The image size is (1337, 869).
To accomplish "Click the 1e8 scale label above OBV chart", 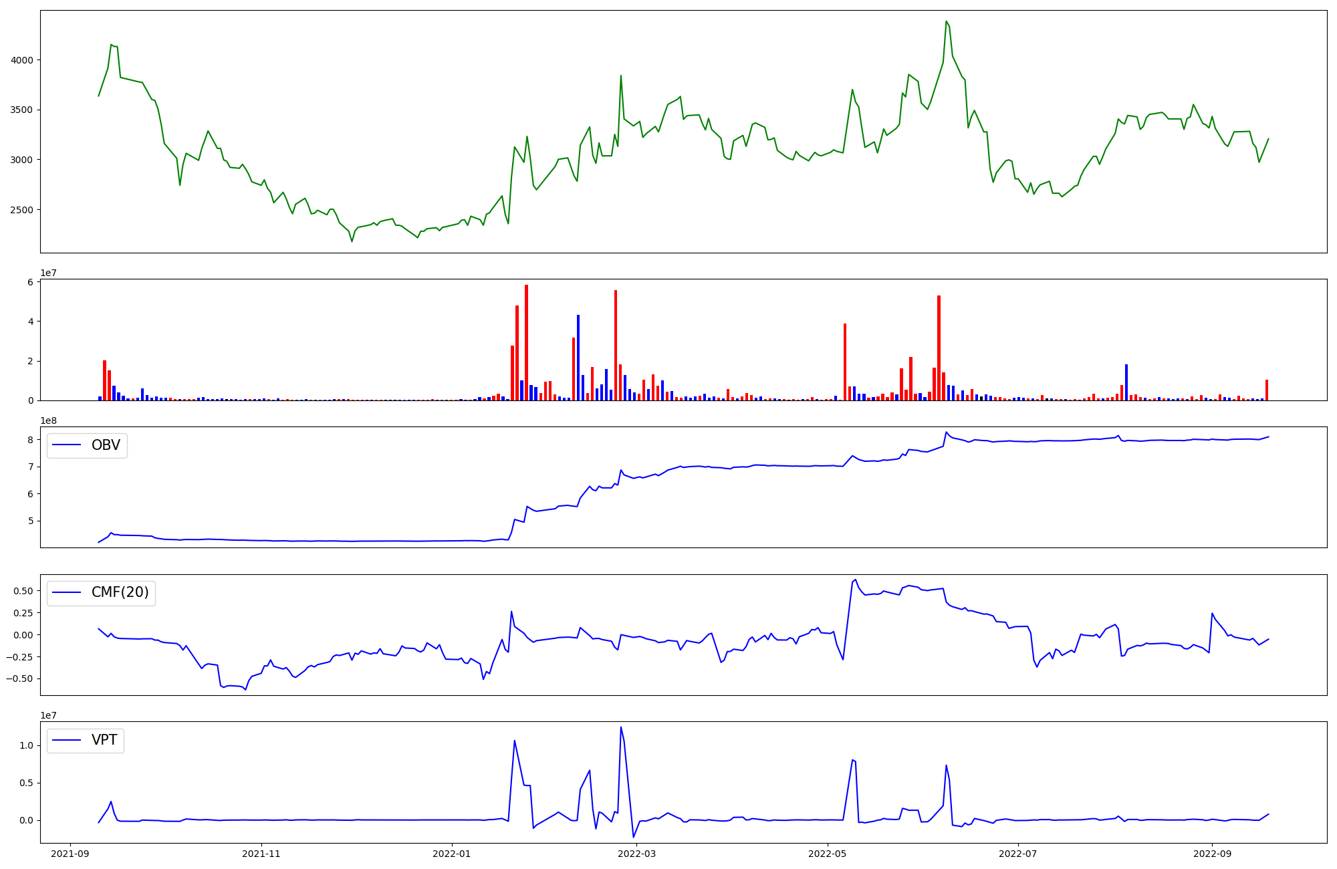I will [49, 421].
